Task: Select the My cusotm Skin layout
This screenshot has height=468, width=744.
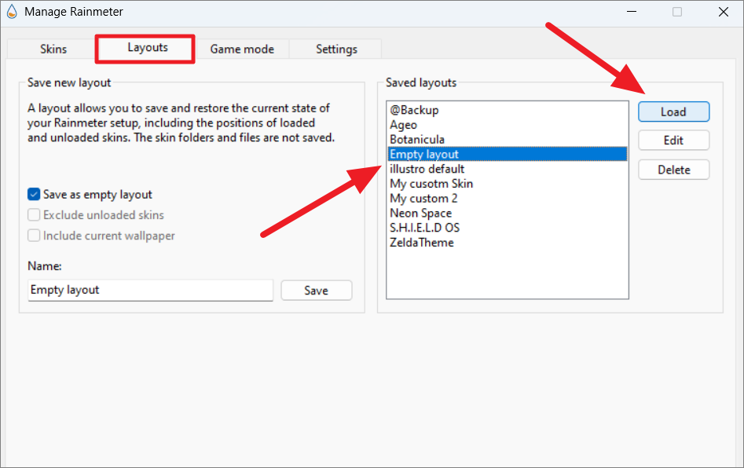Action: [508, 184]
